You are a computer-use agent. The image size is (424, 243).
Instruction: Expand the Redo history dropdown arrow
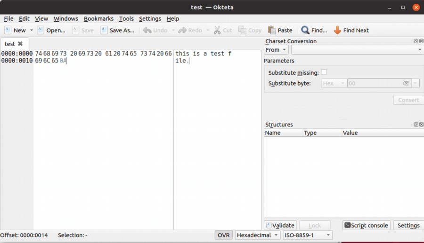(x=208, y=30)
